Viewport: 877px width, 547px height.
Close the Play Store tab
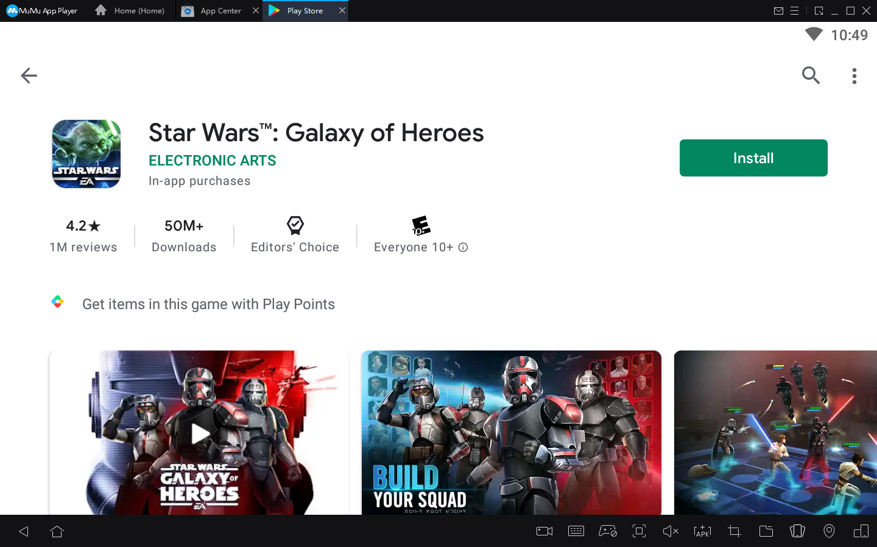click(x=342, y=10)
